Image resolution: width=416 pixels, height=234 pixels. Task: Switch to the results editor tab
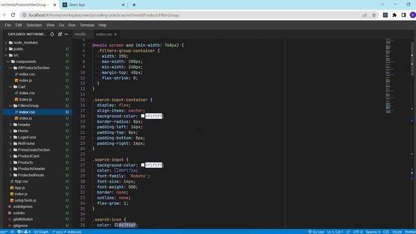80,34
